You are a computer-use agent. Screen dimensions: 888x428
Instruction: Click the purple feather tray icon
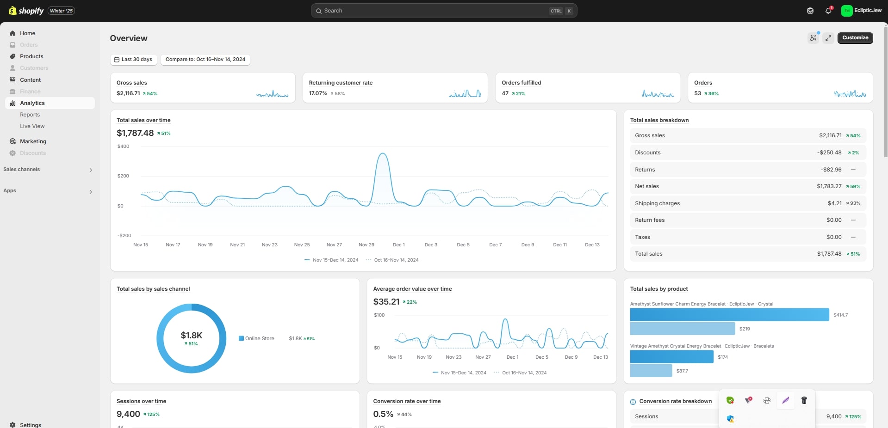click(x=785, y=400)
